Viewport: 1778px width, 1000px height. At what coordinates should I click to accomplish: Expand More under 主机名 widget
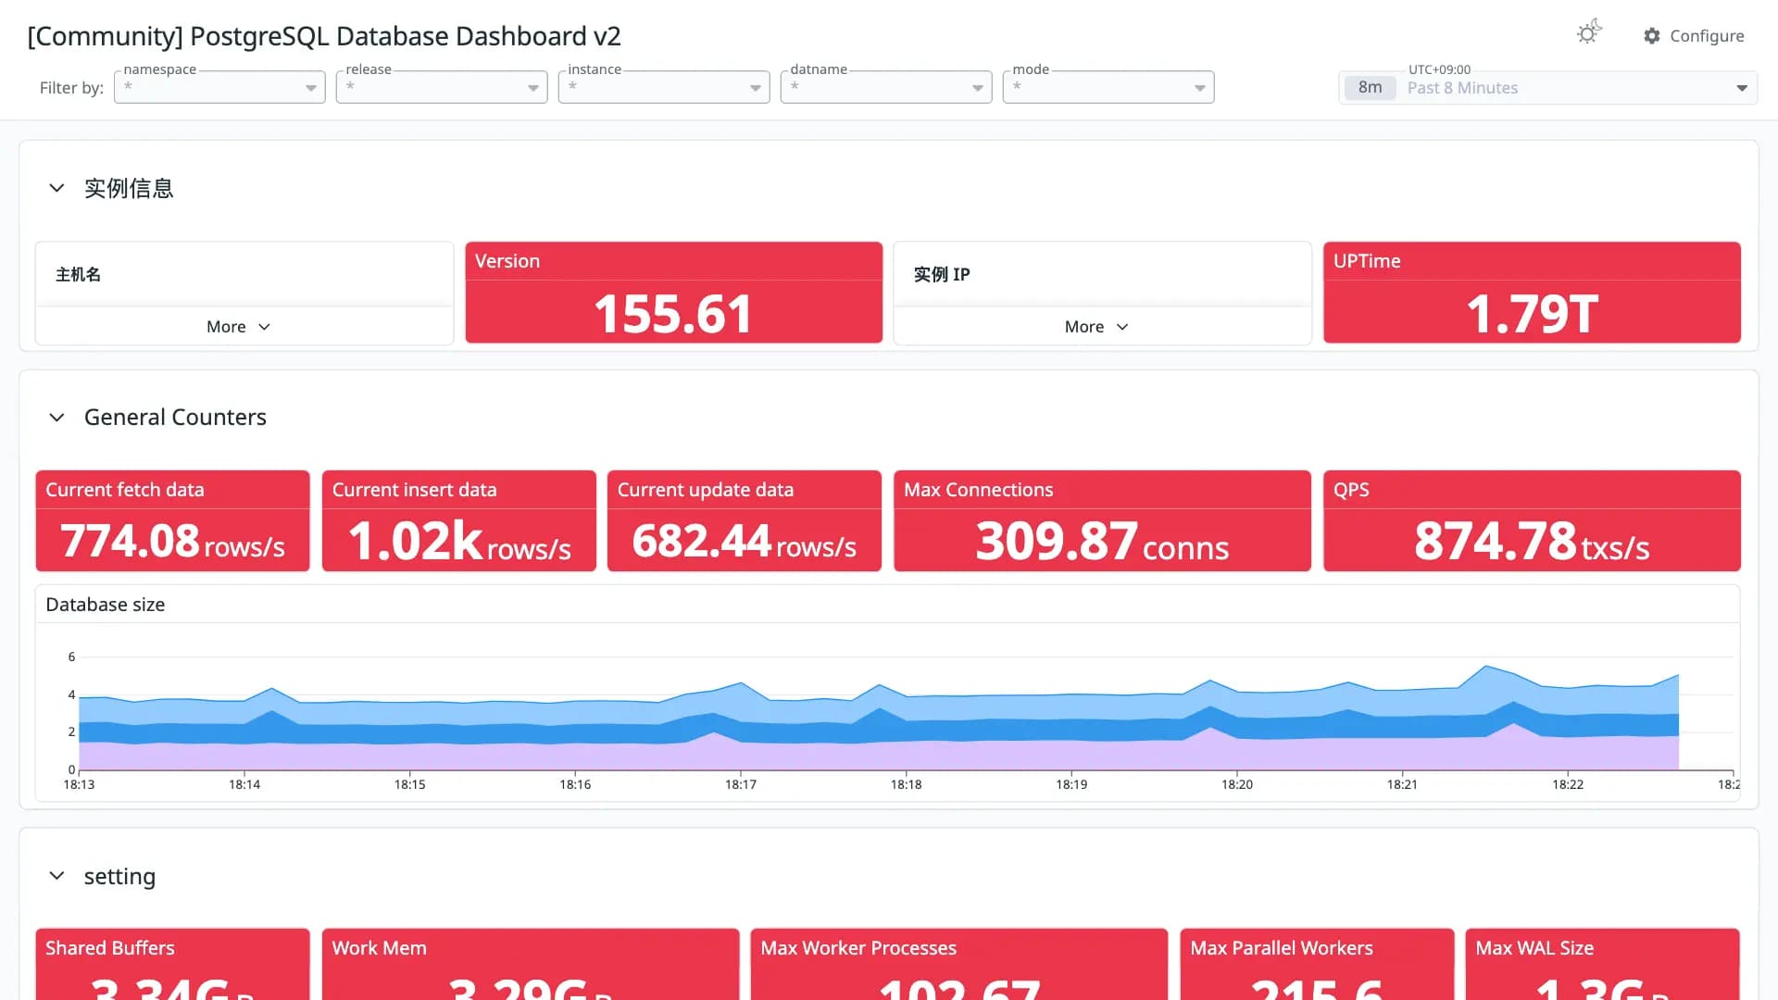click(x=238, y=327)
